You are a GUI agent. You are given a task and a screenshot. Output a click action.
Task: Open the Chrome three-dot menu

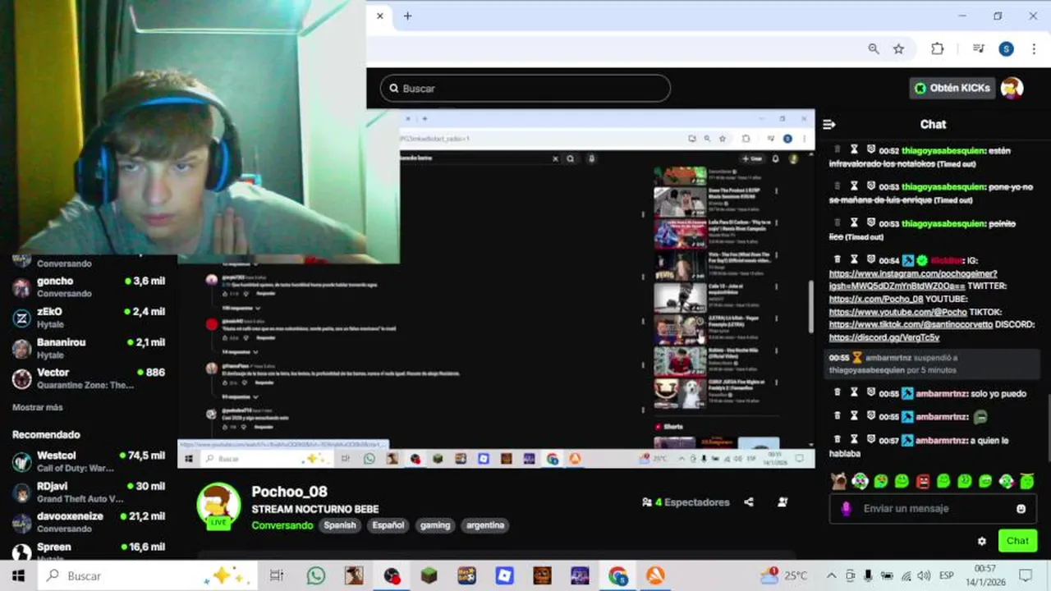click(x=1034, y=49)
